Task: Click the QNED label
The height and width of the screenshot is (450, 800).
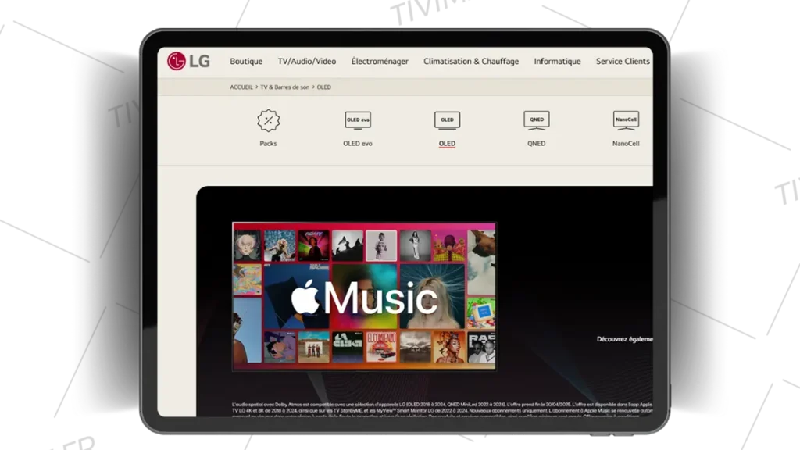Action: point(536,144)
